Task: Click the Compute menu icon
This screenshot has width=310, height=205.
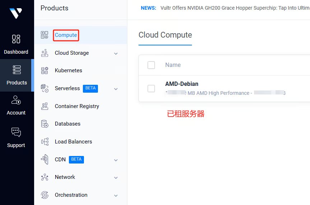Action: pyautogui.click(x=44, y=35)
